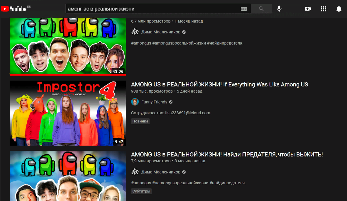Open Дима Масленников avatar under the 7,9 млн video
Viewport: 347px width, 201px height.
(135, 172)
